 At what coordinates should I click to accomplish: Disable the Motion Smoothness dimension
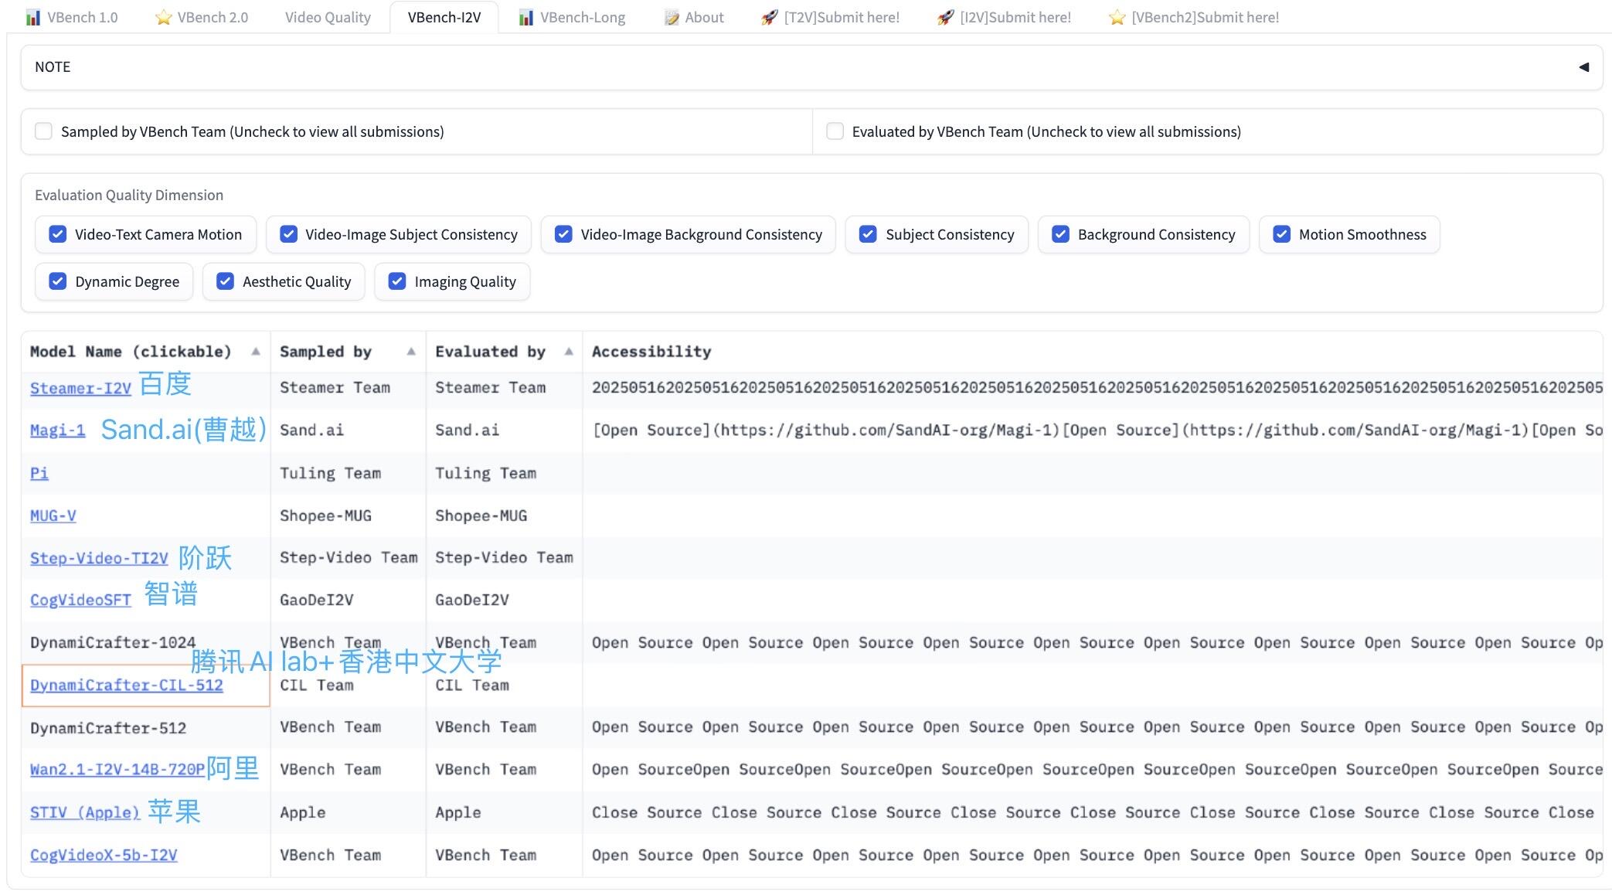point(1281,234)
